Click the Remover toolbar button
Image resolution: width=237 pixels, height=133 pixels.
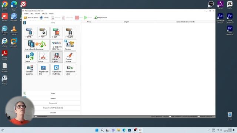pos(56,18)
